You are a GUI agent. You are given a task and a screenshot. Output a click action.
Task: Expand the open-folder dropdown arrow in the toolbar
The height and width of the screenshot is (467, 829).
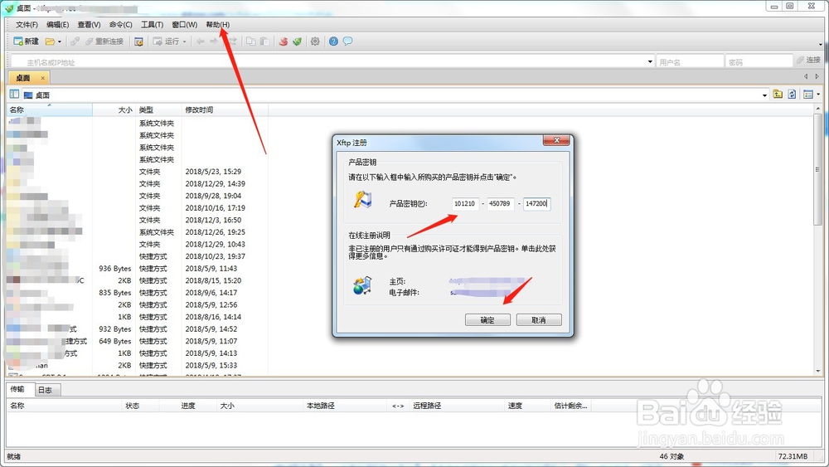click(59, 41)
